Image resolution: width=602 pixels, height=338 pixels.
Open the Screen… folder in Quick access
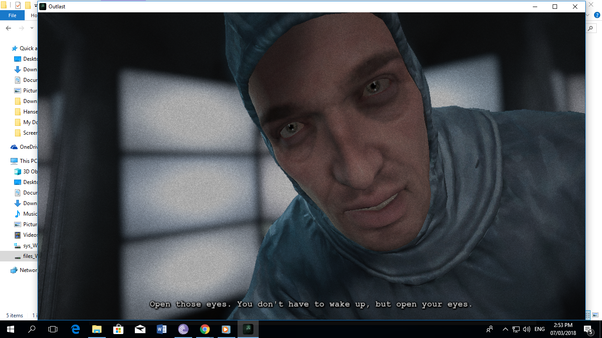click(26, 133)
